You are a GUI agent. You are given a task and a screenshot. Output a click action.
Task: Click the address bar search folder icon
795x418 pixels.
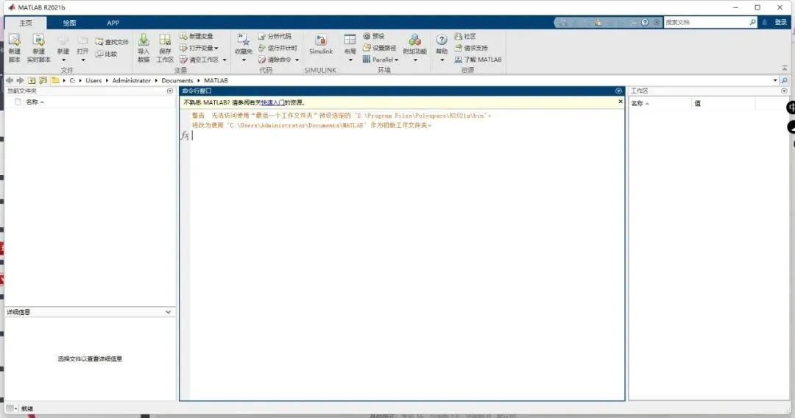pyautogui.click(x=785, y=80)
